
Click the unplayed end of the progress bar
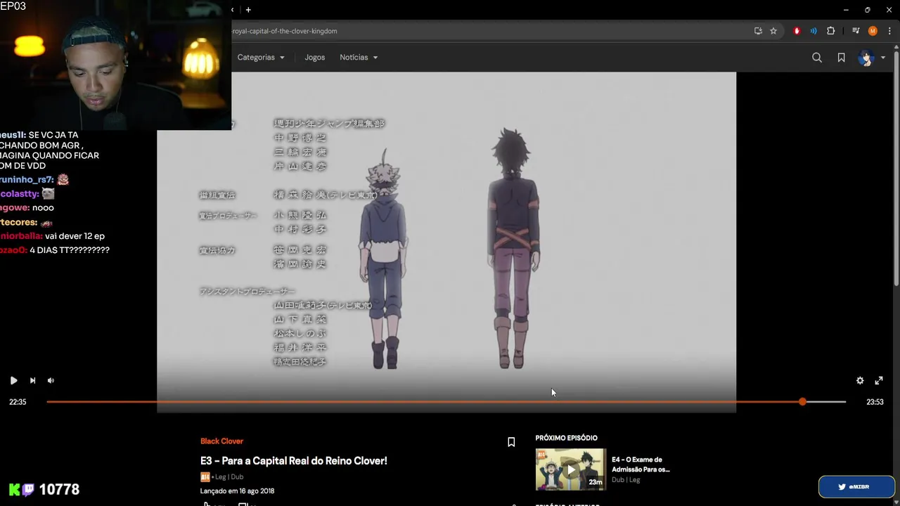[826, 401]
